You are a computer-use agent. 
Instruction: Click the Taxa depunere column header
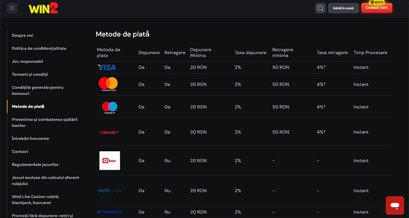click(x=250, y=53)
